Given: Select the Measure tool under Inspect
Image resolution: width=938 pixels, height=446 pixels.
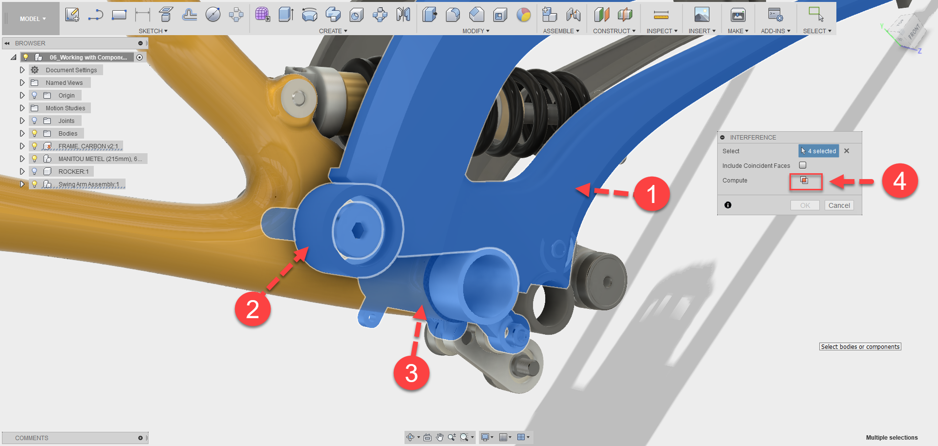Looking at the screenshot, I should (x=661, y=15).
